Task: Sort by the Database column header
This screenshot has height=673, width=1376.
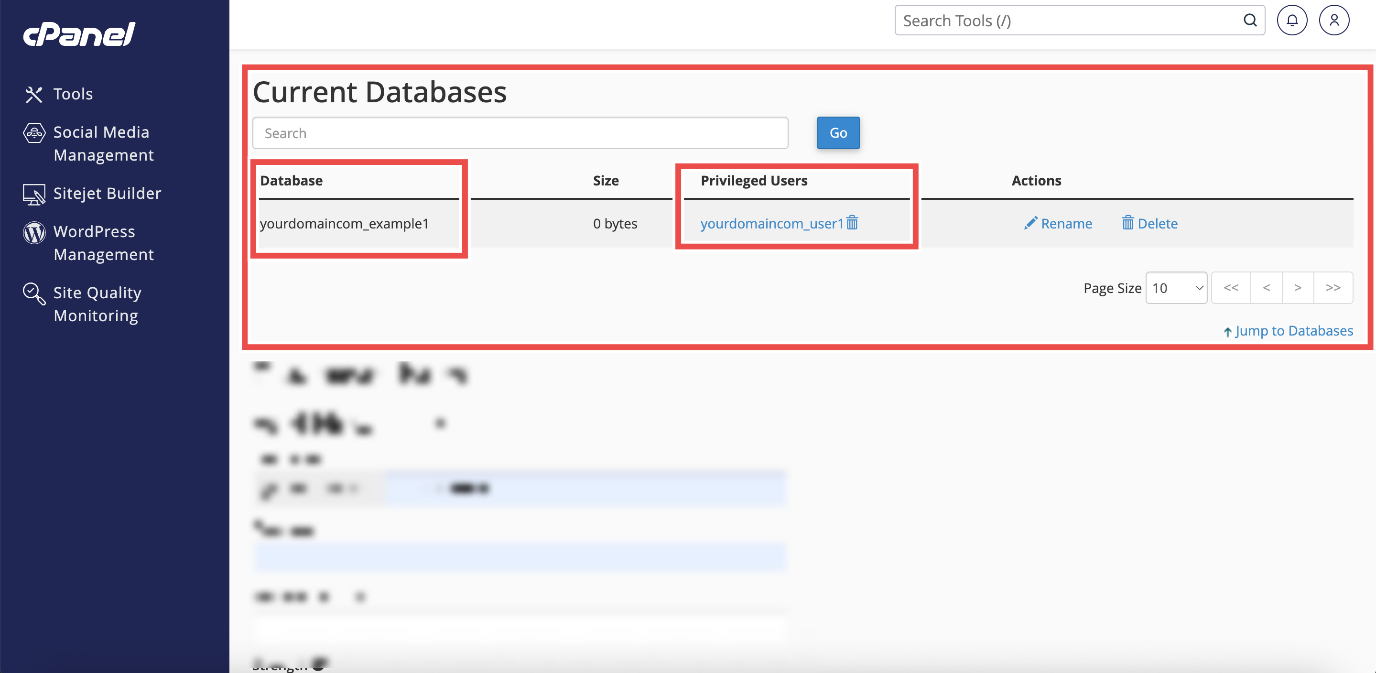Action: coord(291,181)
